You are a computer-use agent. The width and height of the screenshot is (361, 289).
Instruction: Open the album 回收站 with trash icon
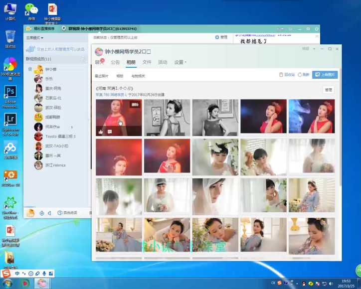pyautogui.click(x=287, y=75)
